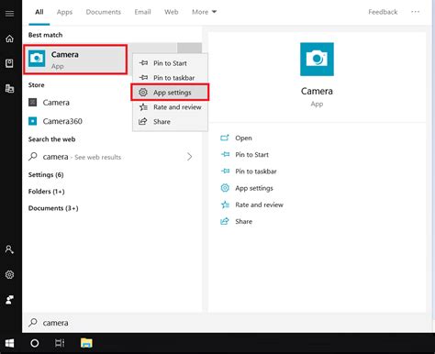Open the Documents sidebar icon with a page
Image resolution: width=435 pixels, height=354 pixels.
pos(9,63)
